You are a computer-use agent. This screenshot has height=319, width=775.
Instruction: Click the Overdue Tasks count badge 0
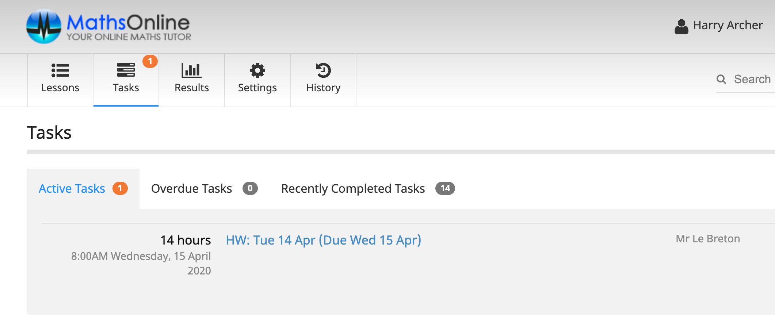(250, 188)
